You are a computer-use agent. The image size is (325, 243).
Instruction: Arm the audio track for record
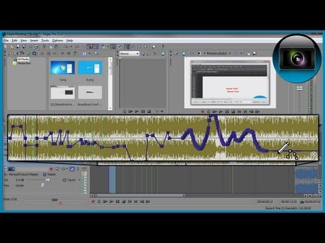click(51, 169)
